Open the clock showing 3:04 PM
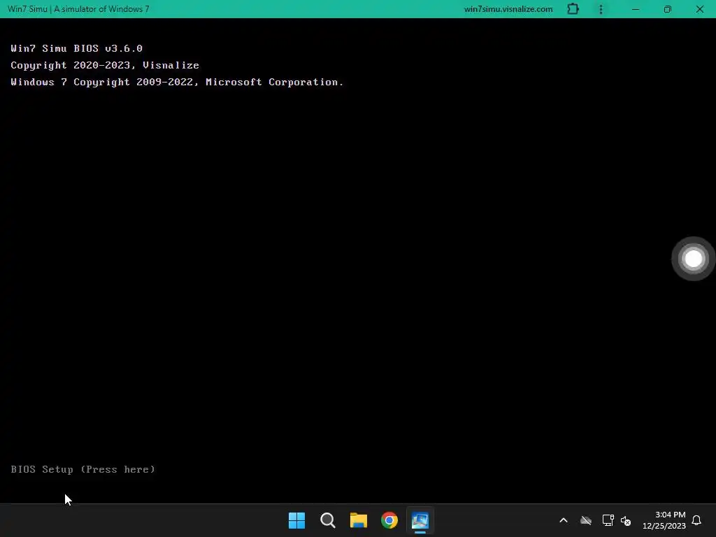The height and width of the screenshot is (537, 716). [664, 520]
